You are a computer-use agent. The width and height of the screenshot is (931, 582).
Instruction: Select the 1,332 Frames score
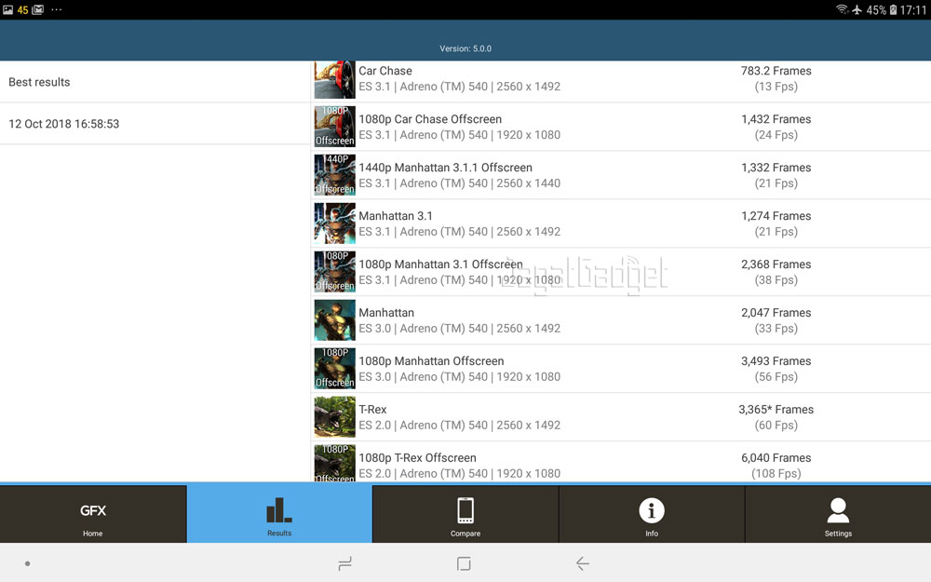776,168
